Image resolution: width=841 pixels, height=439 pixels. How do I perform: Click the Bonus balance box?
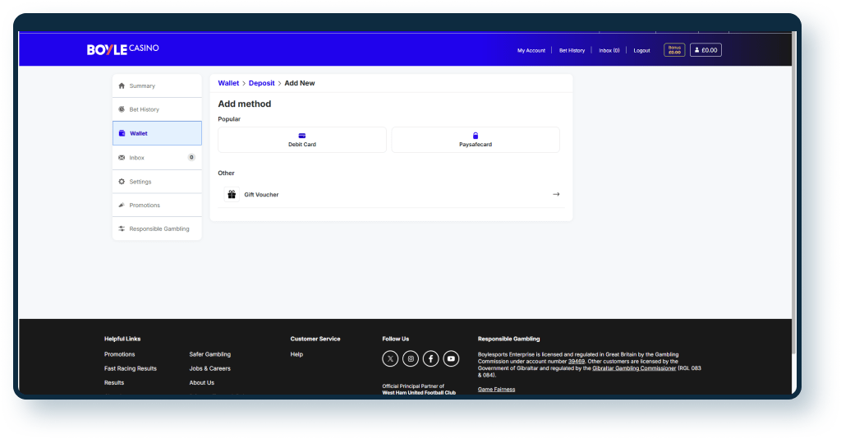click(x=674, y=50)
